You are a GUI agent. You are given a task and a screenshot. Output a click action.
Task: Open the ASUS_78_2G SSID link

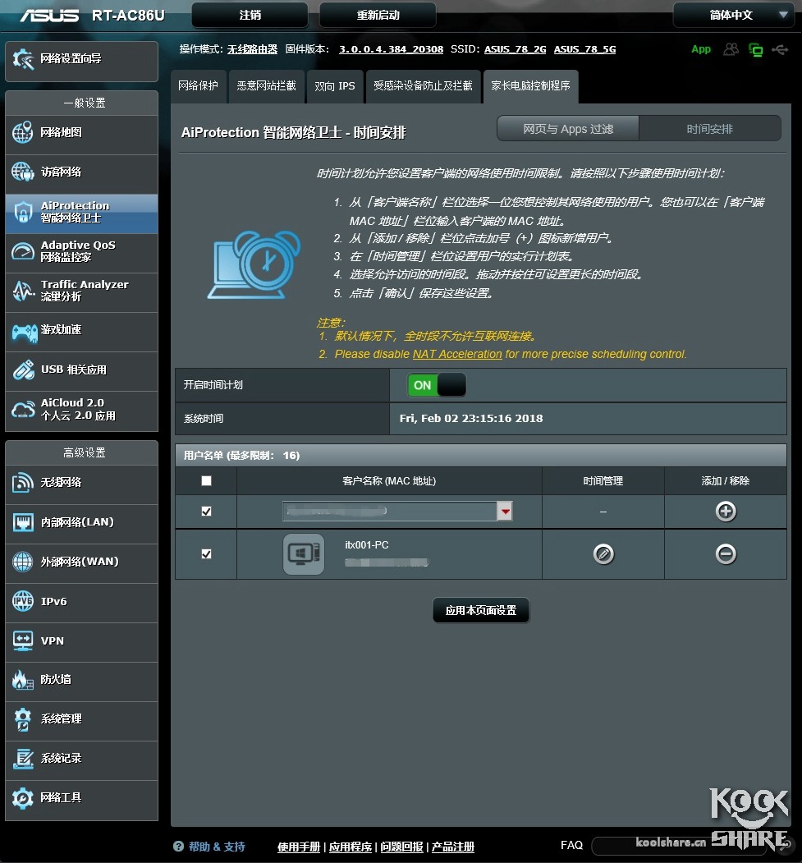(515, 49)
